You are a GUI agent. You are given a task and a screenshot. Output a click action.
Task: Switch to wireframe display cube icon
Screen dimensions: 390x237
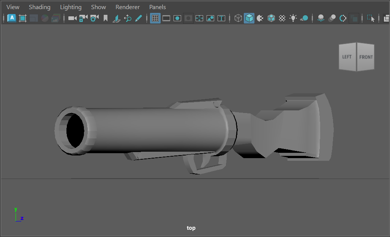[x=238, y=18]
